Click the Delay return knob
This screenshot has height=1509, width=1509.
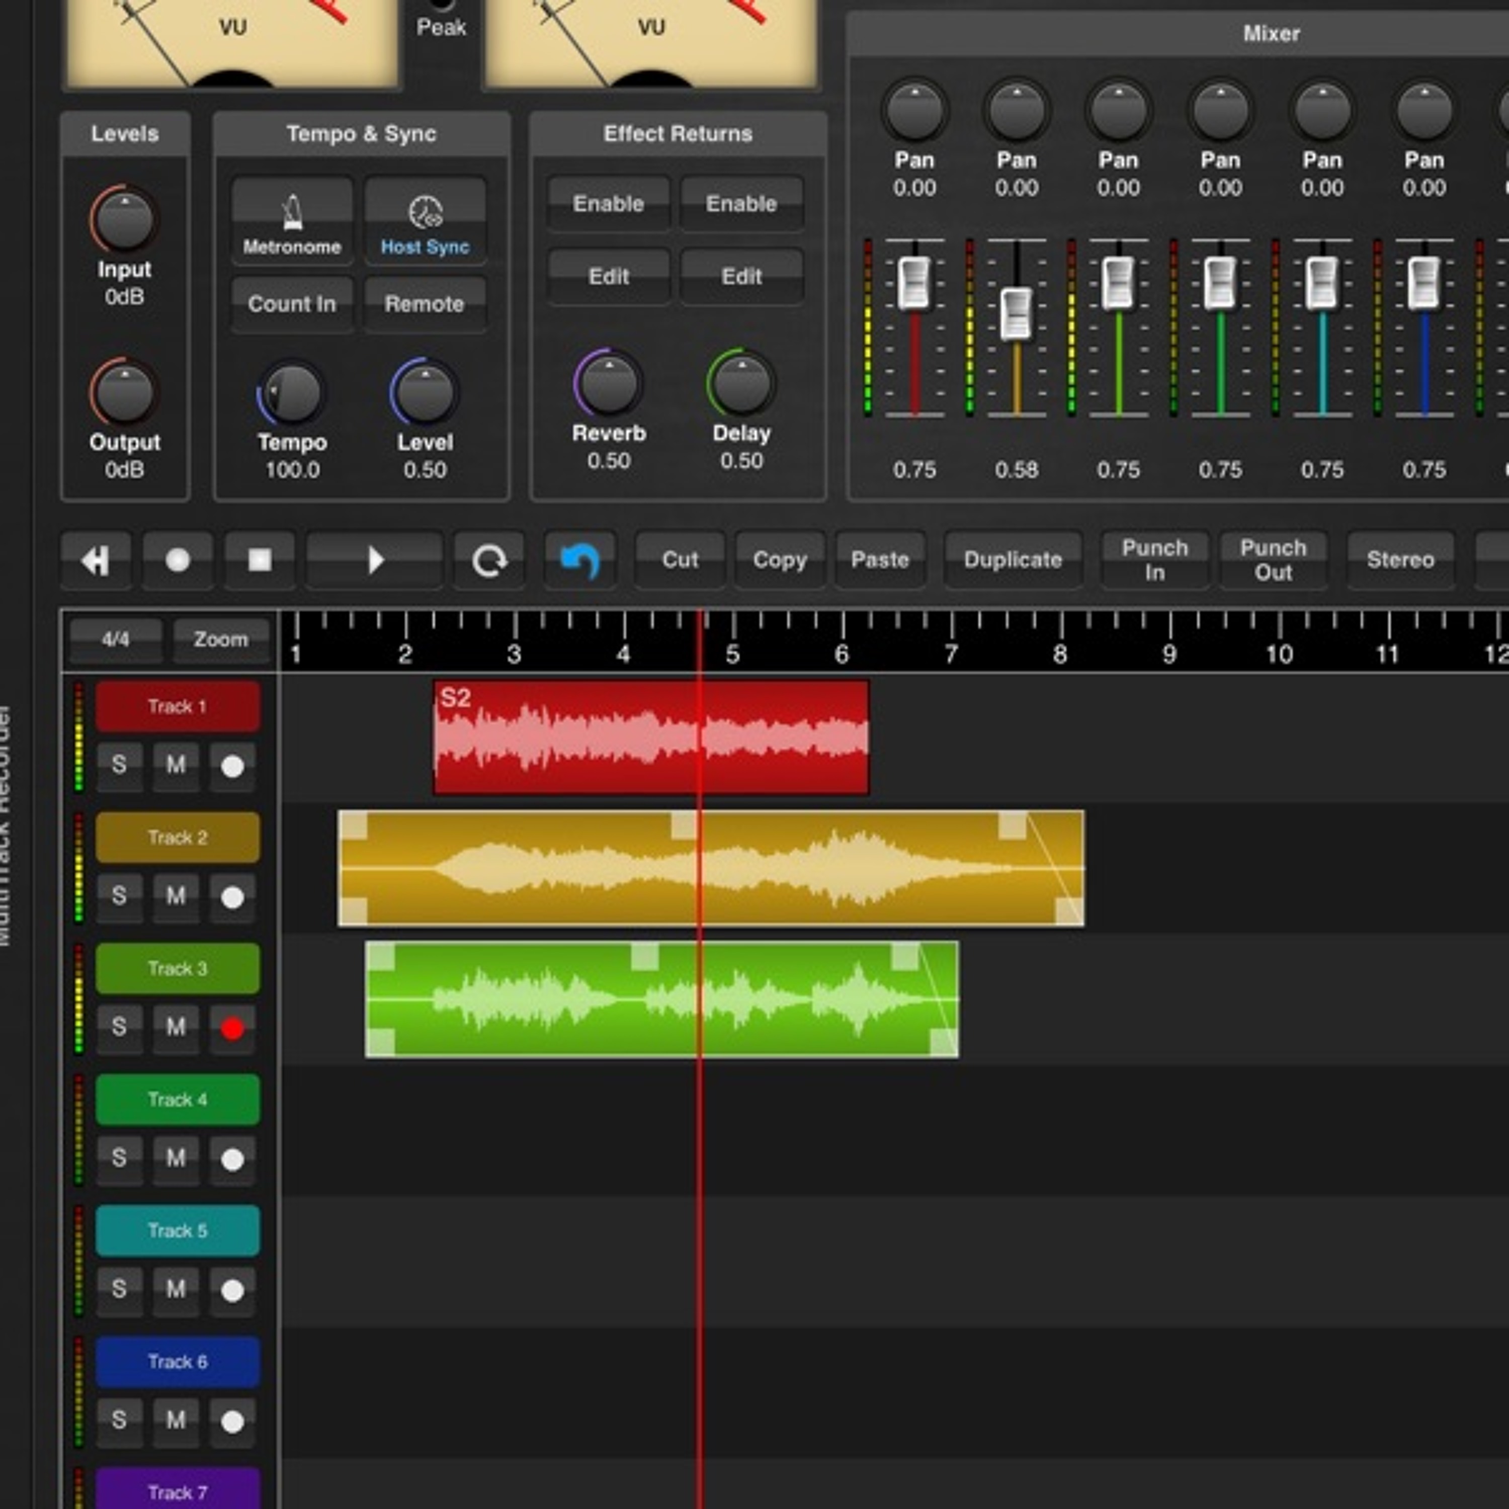[742, 383]
